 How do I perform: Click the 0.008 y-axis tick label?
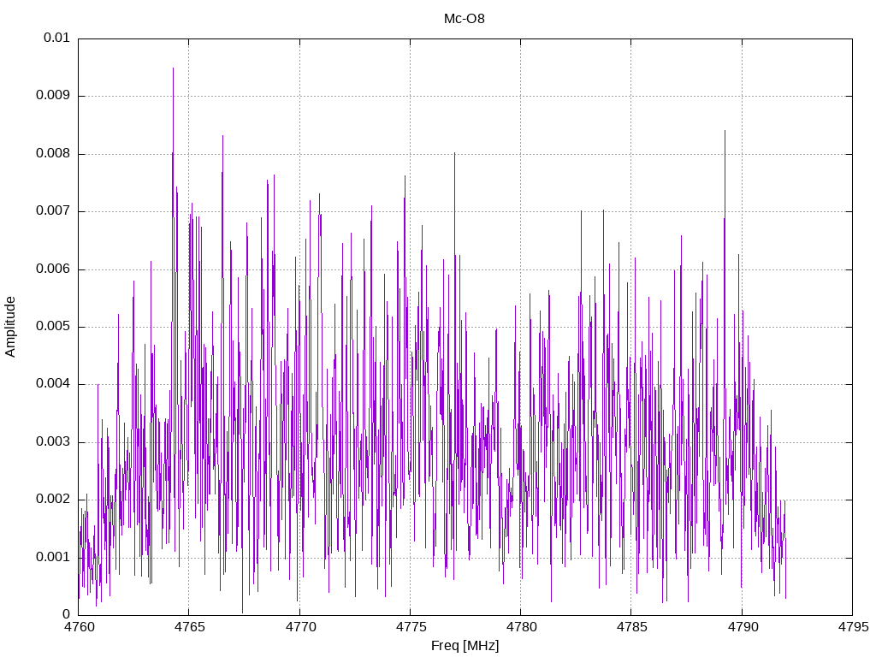coord(53,154)
